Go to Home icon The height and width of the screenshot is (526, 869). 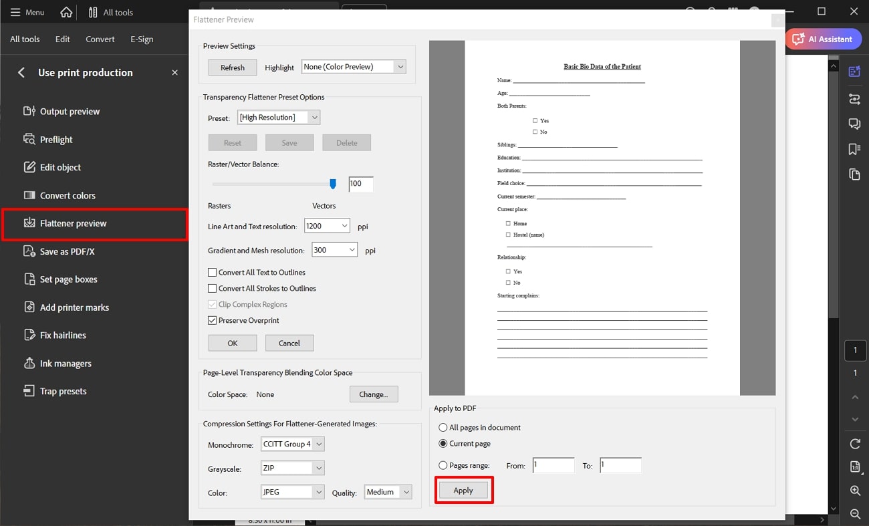point(66,12)
